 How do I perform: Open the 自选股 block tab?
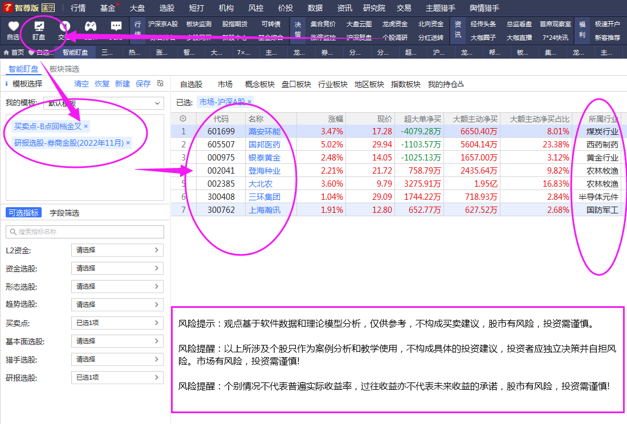coord(191,84)
